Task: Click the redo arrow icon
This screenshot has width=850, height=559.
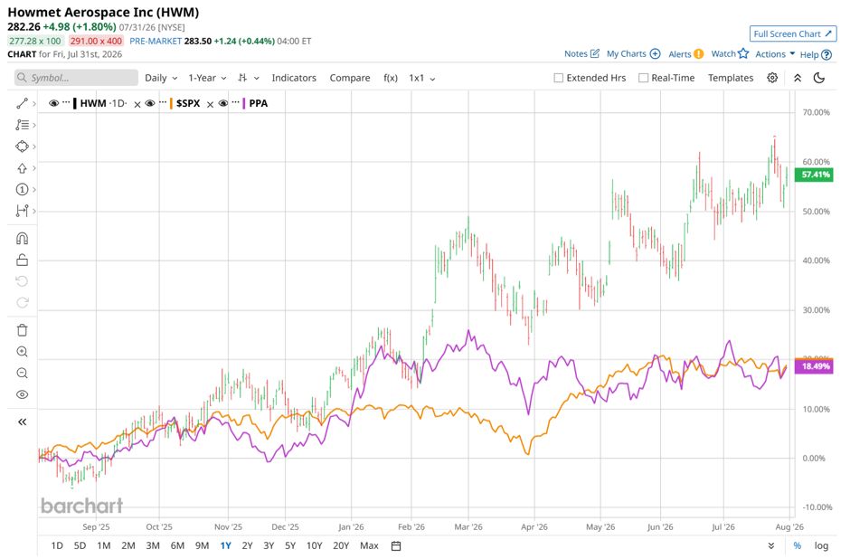Action: click(23, 302)
